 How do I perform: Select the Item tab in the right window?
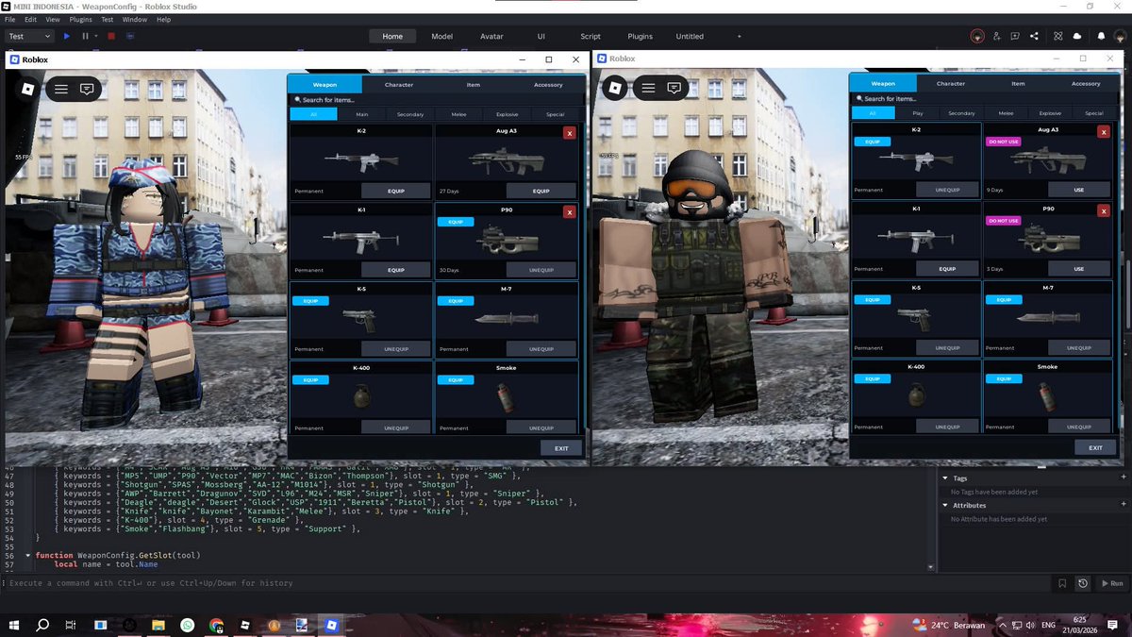[1018, 83]
